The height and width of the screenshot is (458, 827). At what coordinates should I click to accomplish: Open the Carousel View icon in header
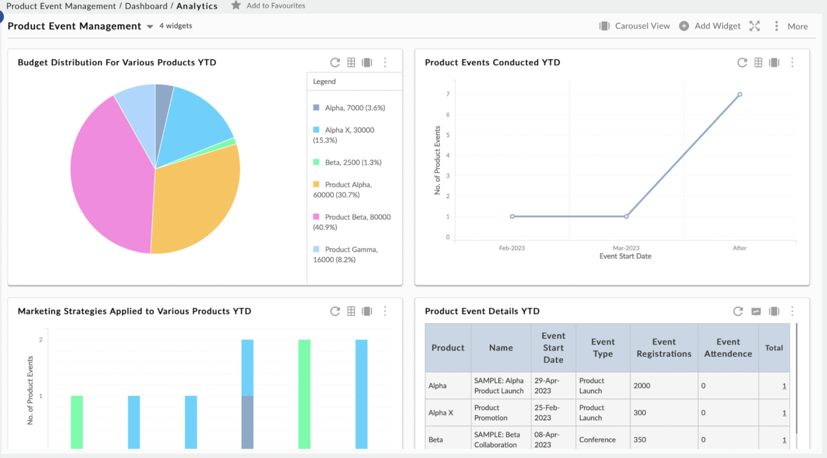click(x=605, y=26)
